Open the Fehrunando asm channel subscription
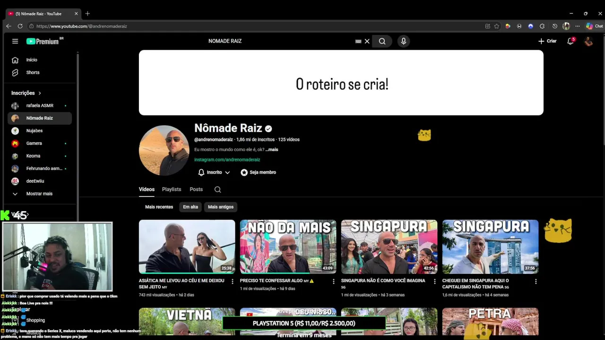 40,169
